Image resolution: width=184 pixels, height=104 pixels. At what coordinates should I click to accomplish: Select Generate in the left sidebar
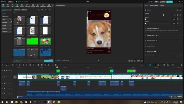(x=7, y=22)
